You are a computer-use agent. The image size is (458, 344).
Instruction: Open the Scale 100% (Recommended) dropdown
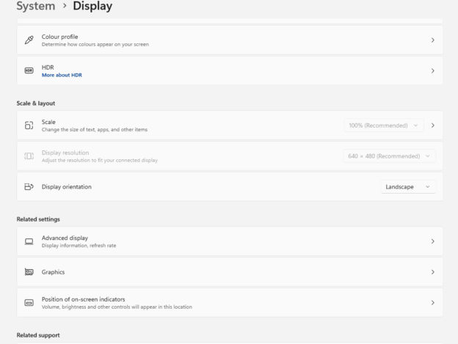tap(383, 125)
